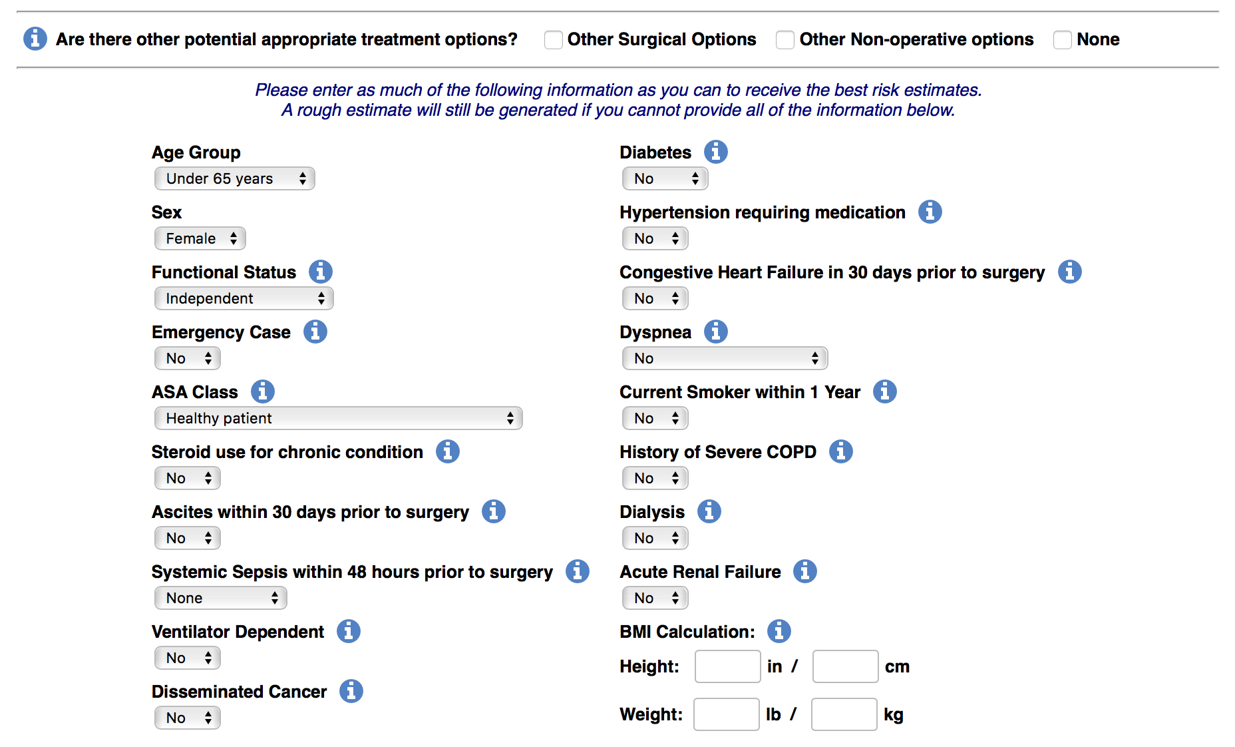1235x747 pixels.
Task: Expand the ASA Class Healthy patient dropdown
Action: [338, 418]
